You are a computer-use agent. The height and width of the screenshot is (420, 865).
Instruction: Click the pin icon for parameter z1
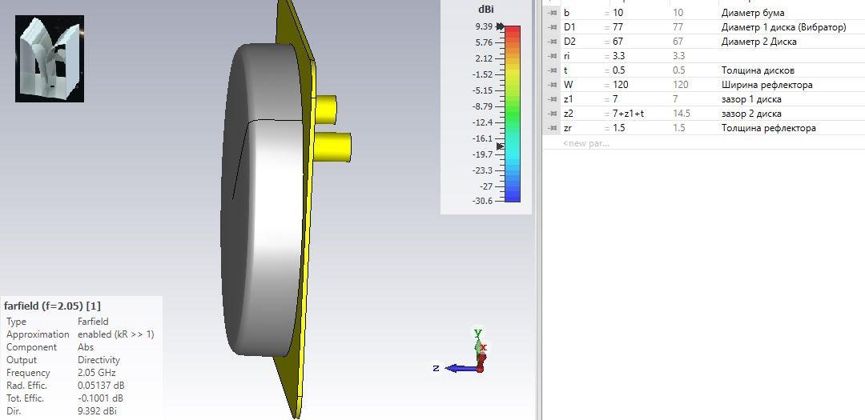pos(552,99)
